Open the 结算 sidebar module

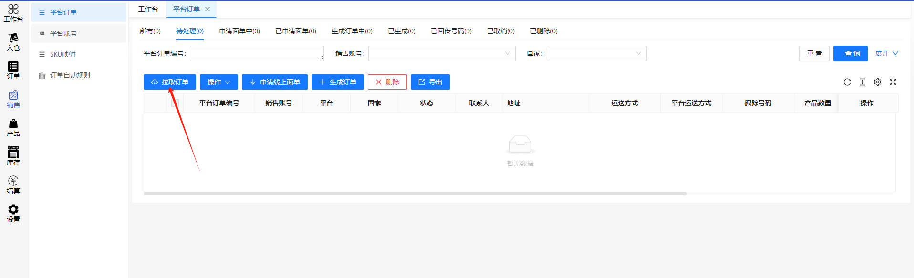pos(13,185)
